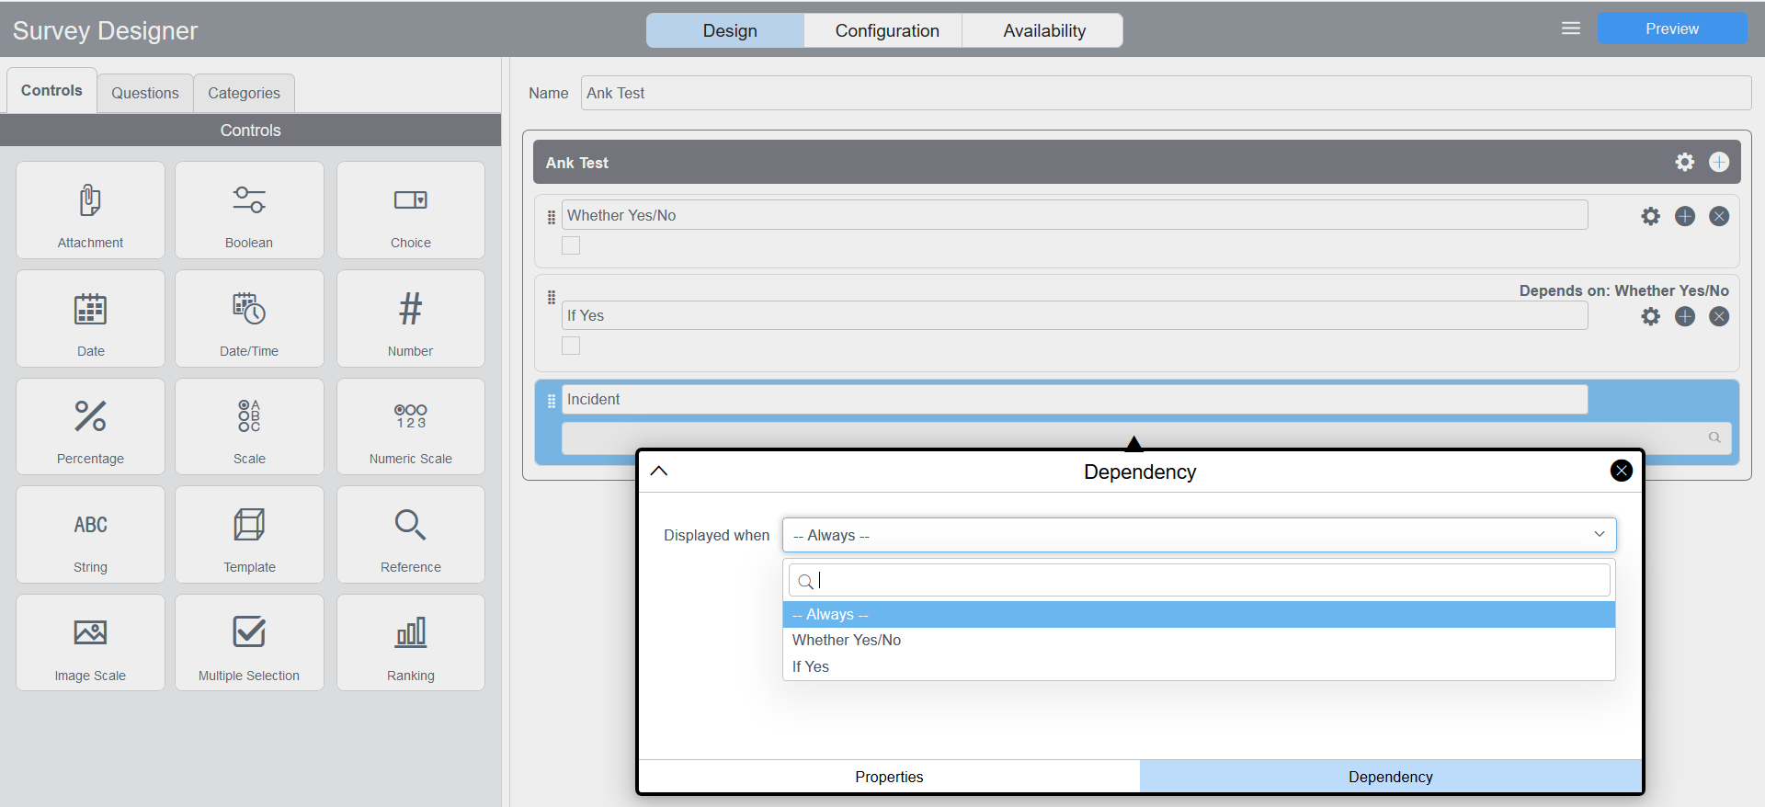Switch to the Design tab
The height and width of the screenshot is (807, 1765).
click(x=725, y=30)
